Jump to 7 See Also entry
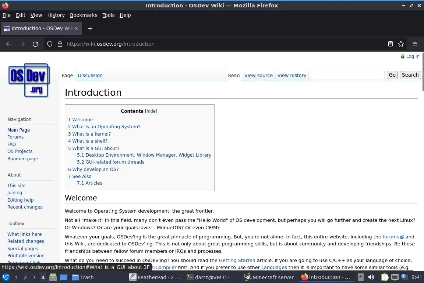The width and height of the screenshot is (424, 283). coord(80,176)
